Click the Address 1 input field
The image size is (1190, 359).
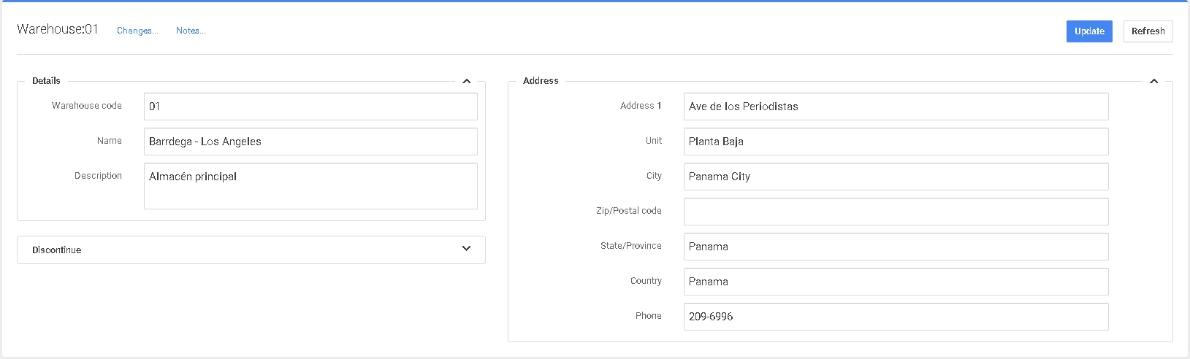[896, 107]
